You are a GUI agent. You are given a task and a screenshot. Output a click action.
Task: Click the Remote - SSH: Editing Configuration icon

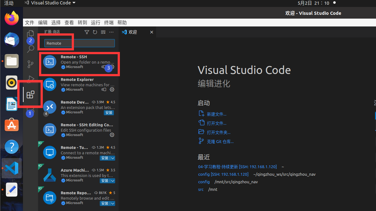[x=50, y=130]
